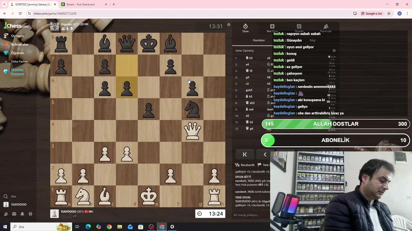This screenshot has width=412, height=231.
Task: Open the Öğrenin learning section
Action: 17,53
